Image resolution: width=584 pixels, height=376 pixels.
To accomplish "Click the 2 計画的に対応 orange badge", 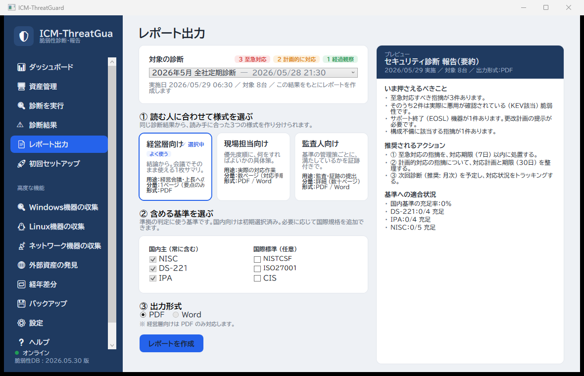I will pyautogui.click(x=296, y=59).
